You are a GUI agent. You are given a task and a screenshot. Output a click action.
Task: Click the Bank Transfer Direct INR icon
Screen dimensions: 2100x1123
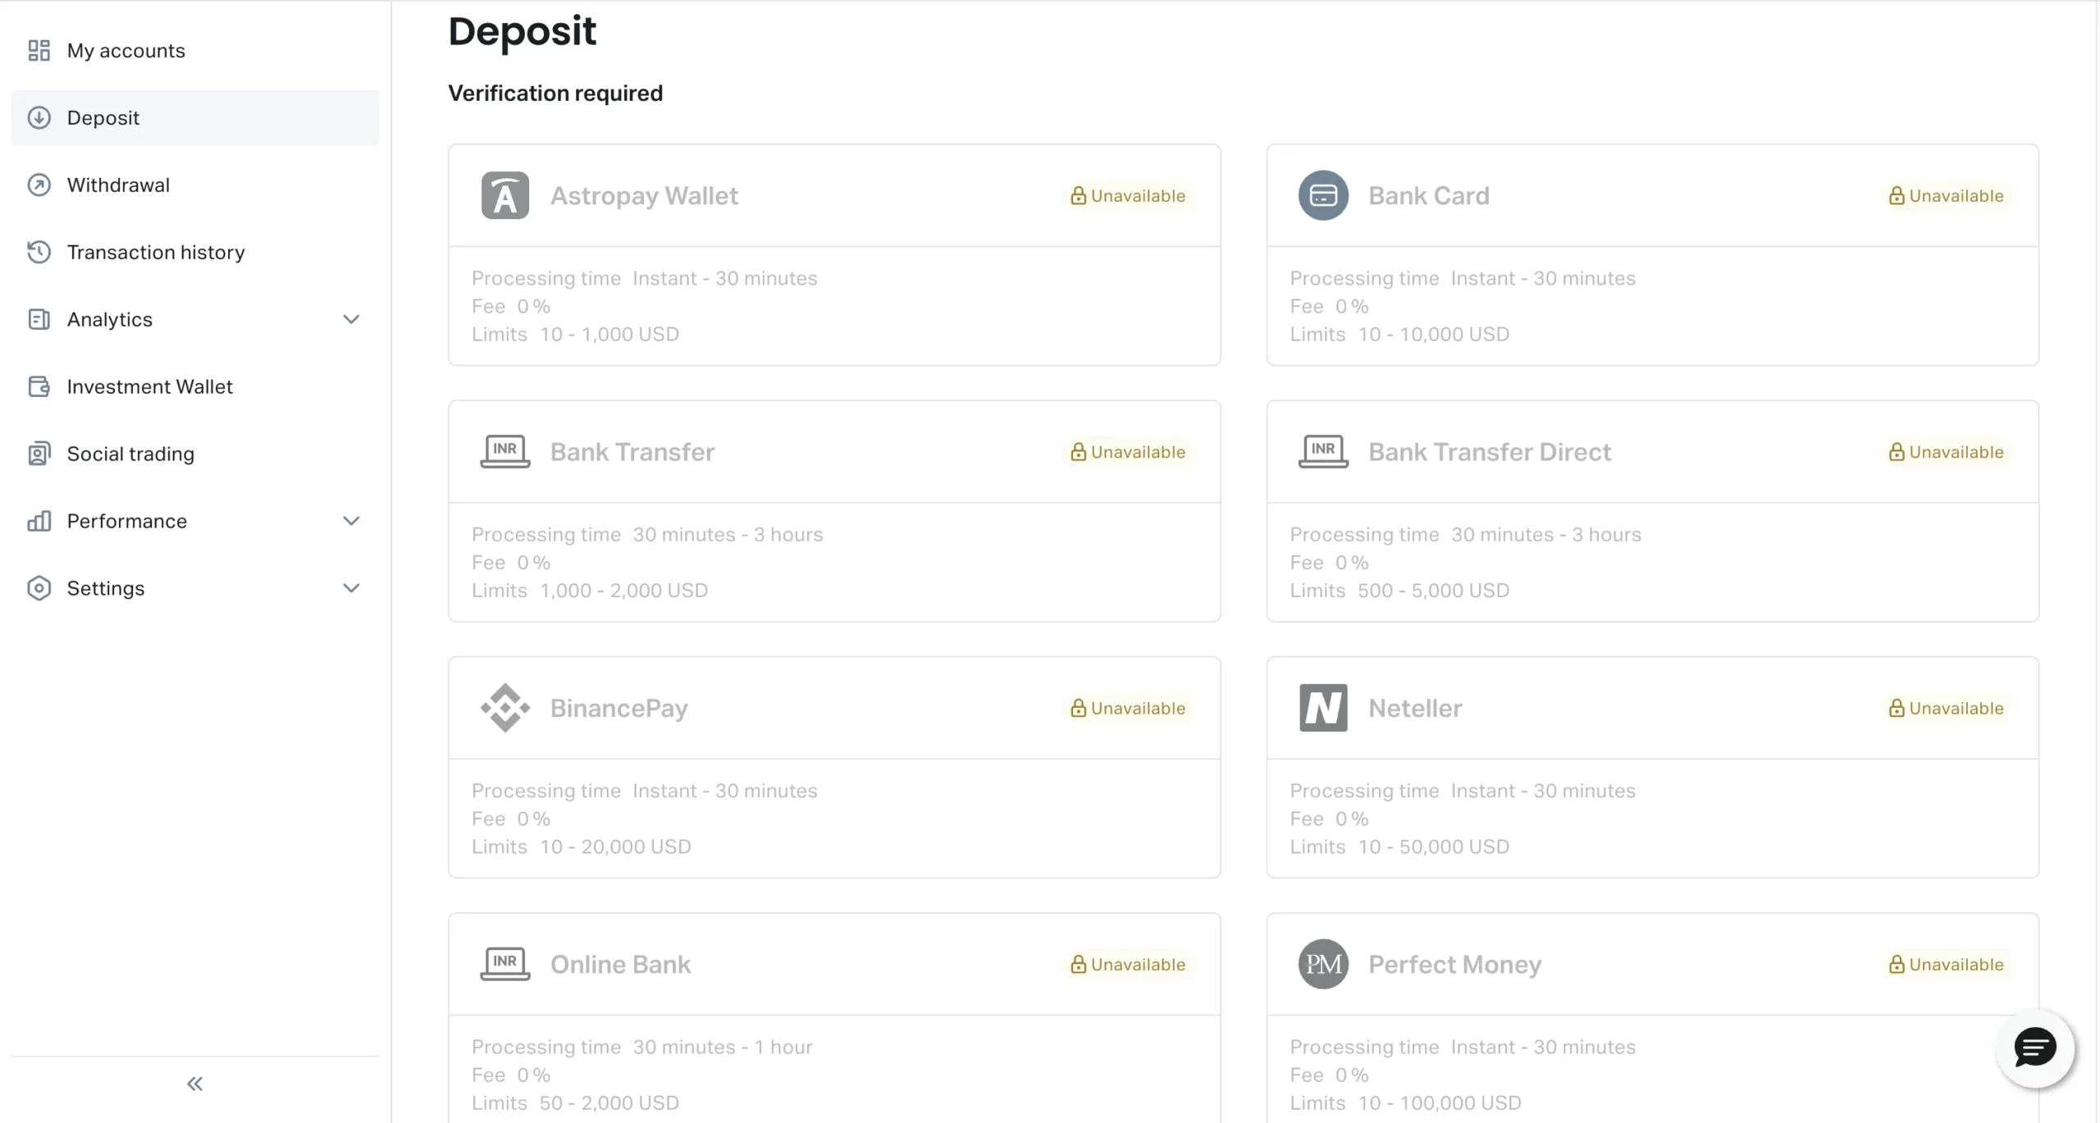tap(1322, 451)
